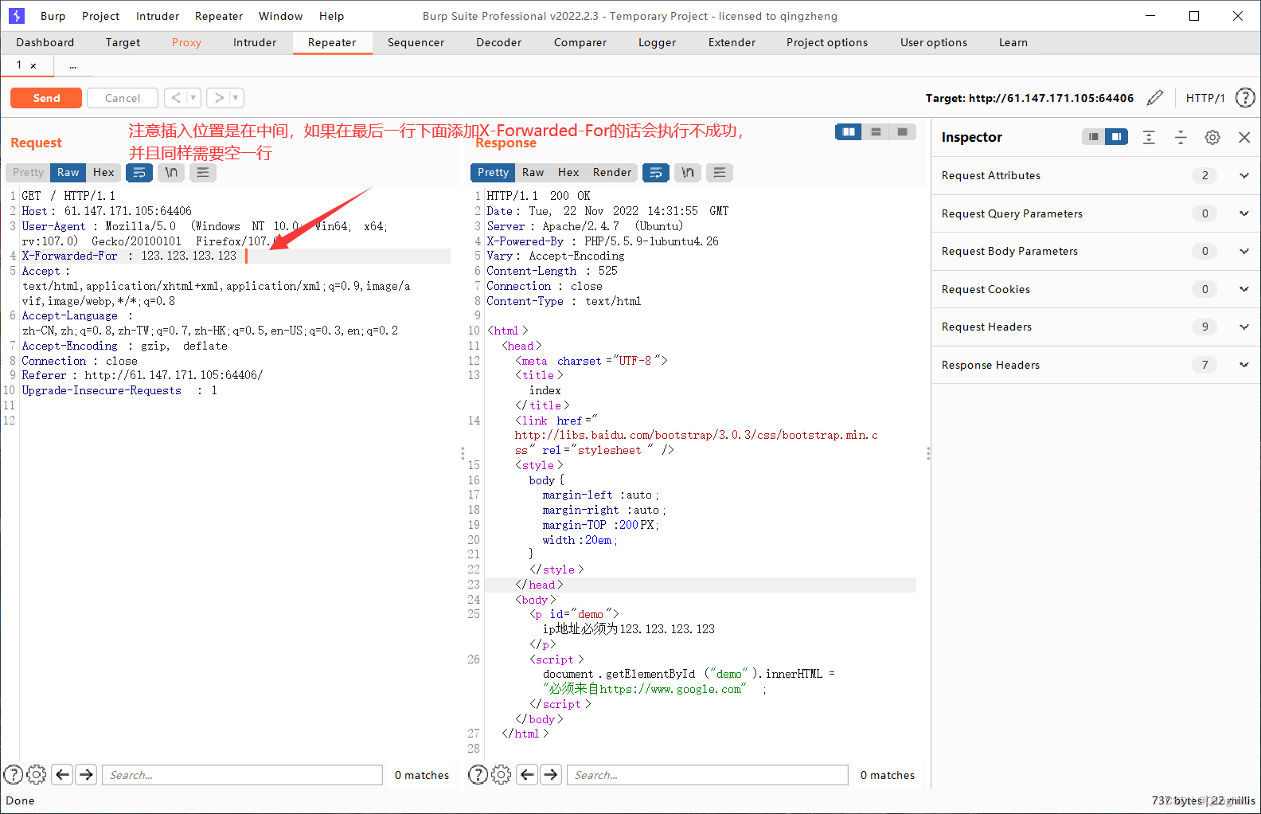
Task: Select request Raw view
Action: 68,172
